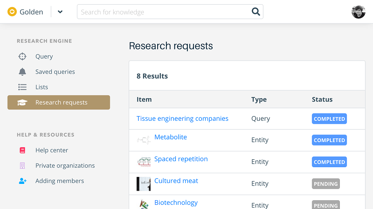Click COMPLETED badge in Spaced repetition row
The height and width of the screenshot is (209, 373).
pyautogui.click(x=329, y=162)
